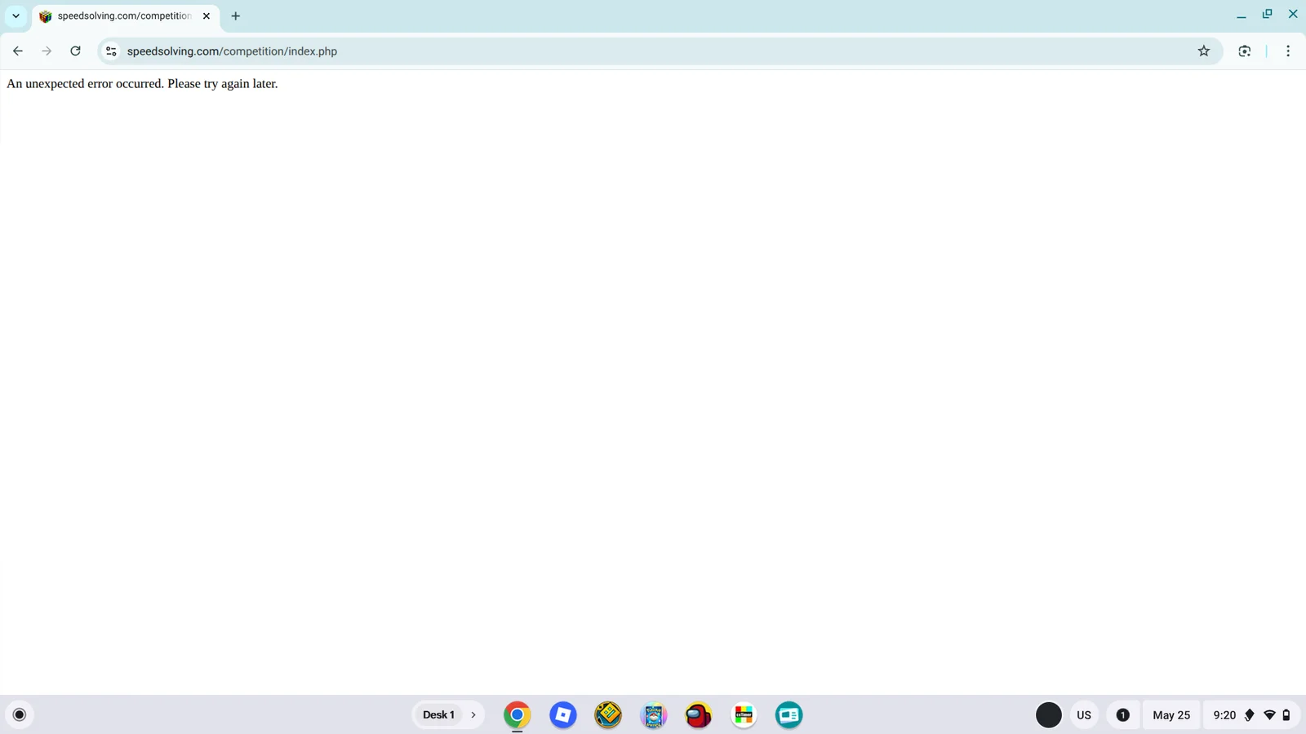Close the speedsolving.com tab

click(x=207, y=15)
